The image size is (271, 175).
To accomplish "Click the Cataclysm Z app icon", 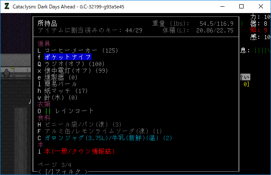I will point(7,7).
